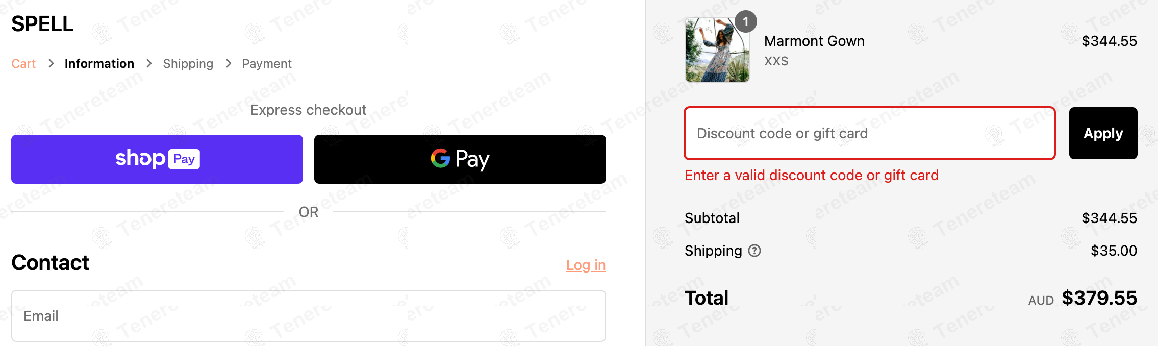Screen dimensions: 1158x346
Task: Click chevron between Information and Shipping
Action: pos(149,64)
